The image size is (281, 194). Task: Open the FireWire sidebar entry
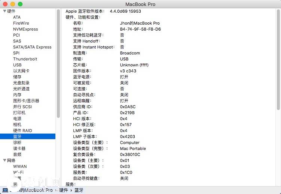click(21, 23)
